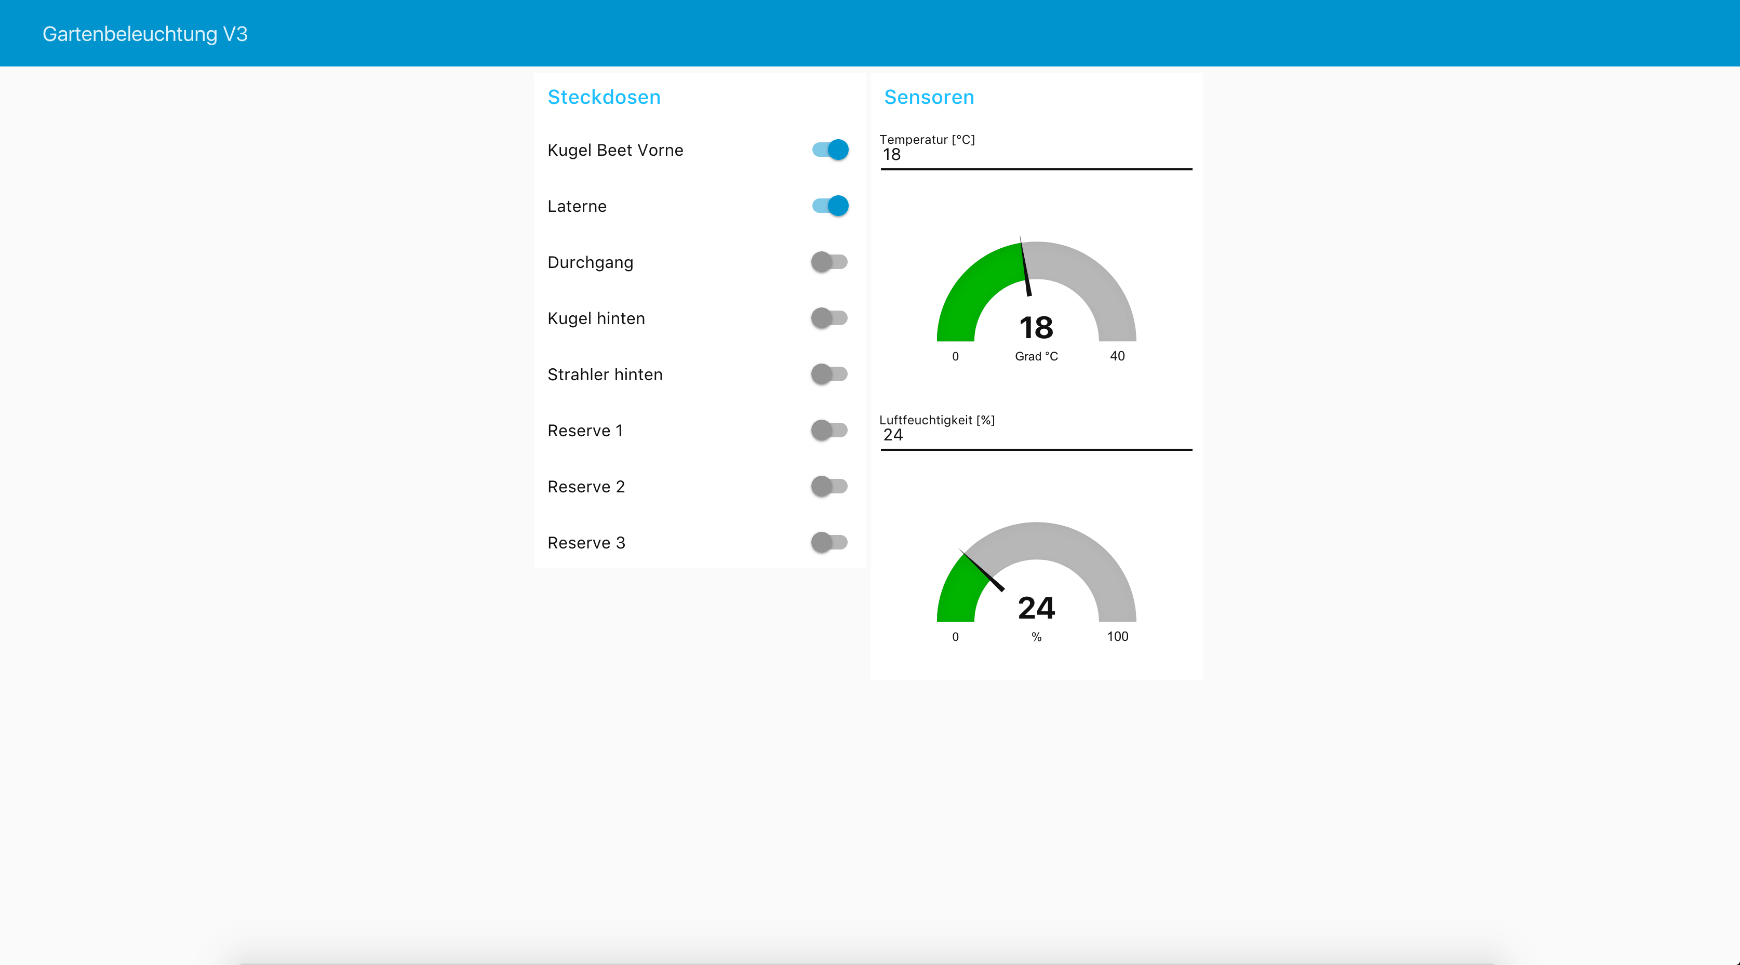Click the Luftfeuchtigkeit input field
The height and width of the screenshot is (965, 1740).
1036,436
